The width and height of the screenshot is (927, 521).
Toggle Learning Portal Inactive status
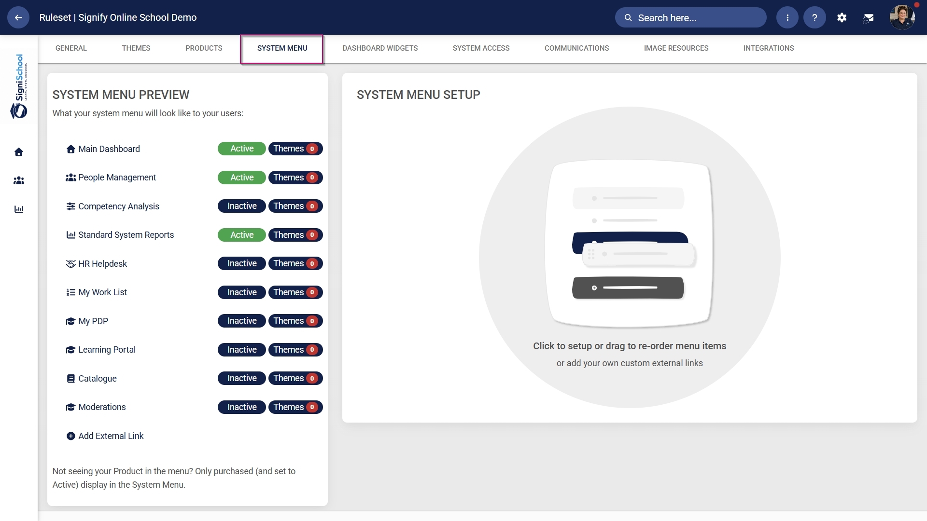point(242,350)
